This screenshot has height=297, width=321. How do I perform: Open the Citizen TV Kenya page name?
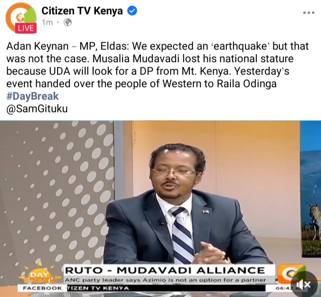[82, 11]
